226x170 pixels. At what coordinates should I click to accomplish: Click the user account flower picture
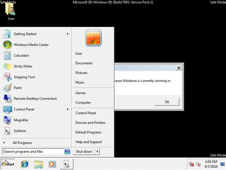[x=93, y=38]
